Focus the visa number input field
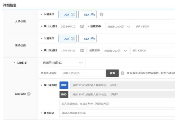Viewport: 175px width, 120px height. [83, 73]
